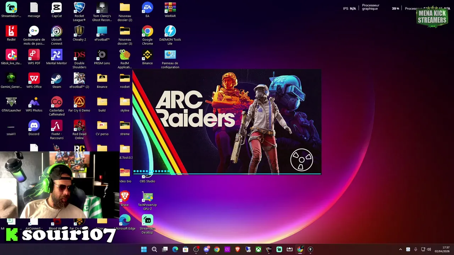Open PRISM Lens desktop shortcut

coord(102,57)
